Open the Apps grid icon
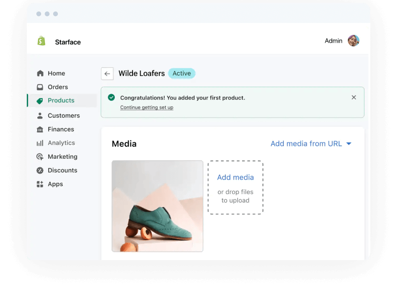Viewport: 400px width, 284px height. 40,184
